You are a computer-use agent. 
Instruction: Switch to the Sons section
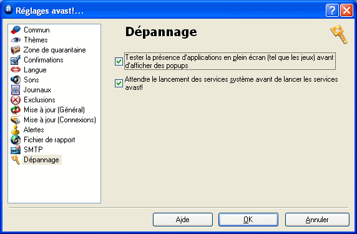tap(31, 80)
